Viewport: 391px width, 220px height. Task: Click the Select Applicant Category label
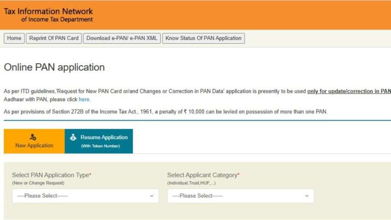(x=203, y=175)
